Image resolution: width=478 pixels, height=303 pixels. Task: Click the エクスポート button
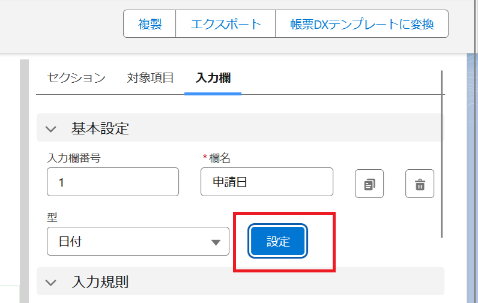point(226,25)
